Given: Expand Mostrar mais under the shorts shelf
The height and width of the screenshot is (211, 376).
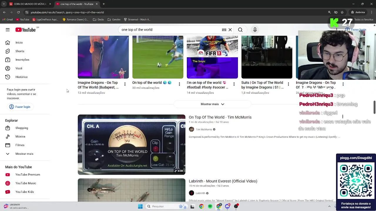Looking at the screenshot, I should click(212, 104).
